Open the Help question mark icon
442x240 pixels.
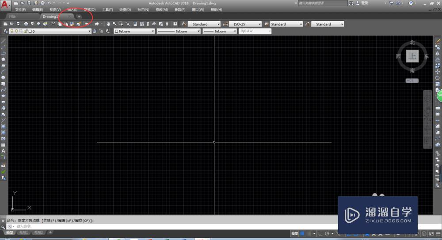[x=175, y=24]
